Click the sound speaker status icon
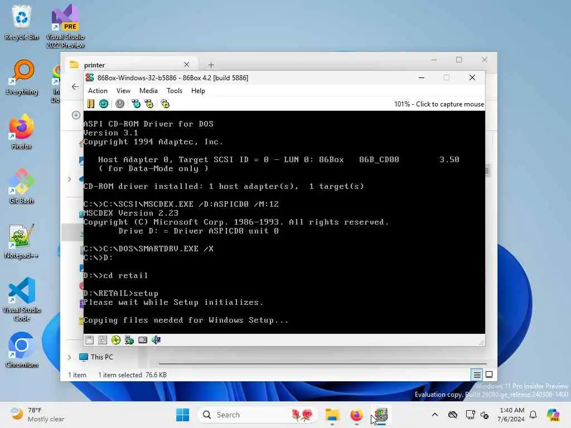 [156, 340]
